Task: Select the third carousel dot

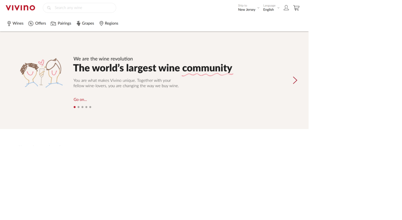Action: point(82,107)
